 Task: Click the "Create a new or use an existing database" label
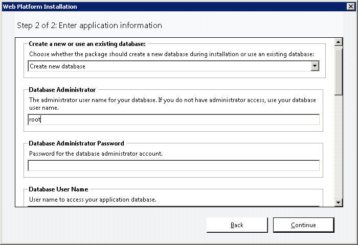tap(87, 44)
